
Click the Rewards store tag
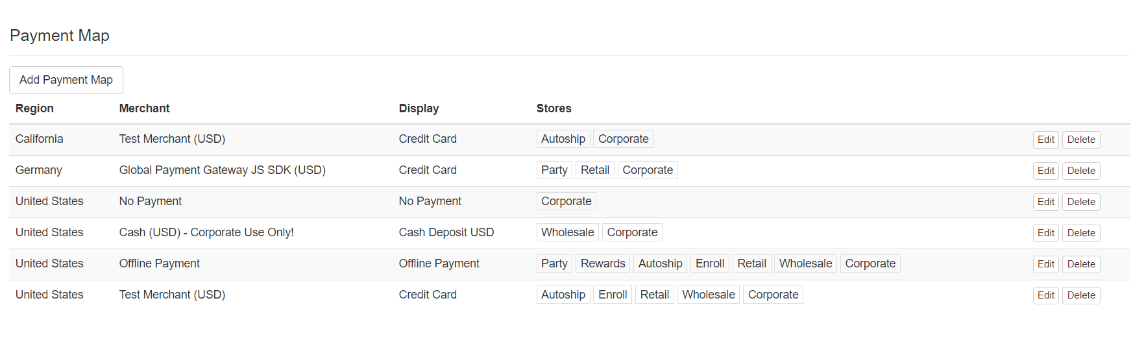coord(602,263)
